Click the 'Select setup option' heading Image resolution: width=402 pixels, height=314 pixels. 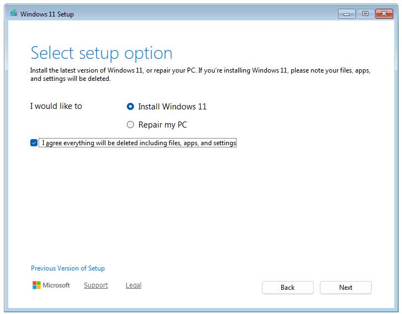[101, 53]
